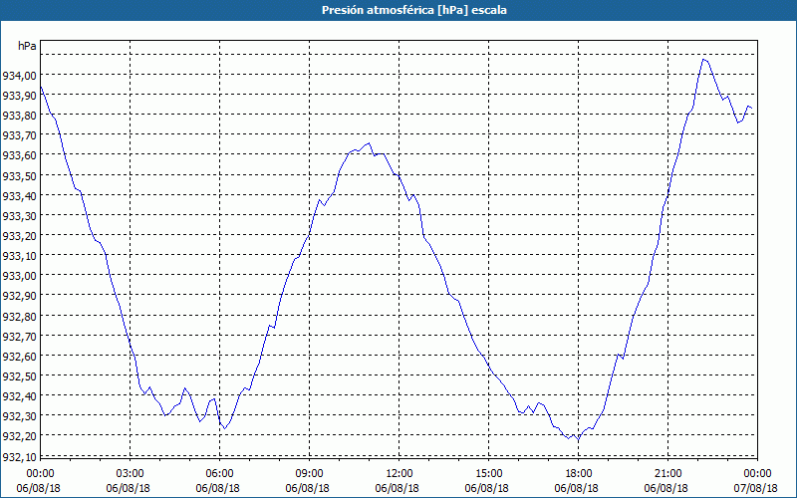This screenshot has height=498, width=797.
Task: Click the 932,60 y-axis value
Action: click(19, 357)
